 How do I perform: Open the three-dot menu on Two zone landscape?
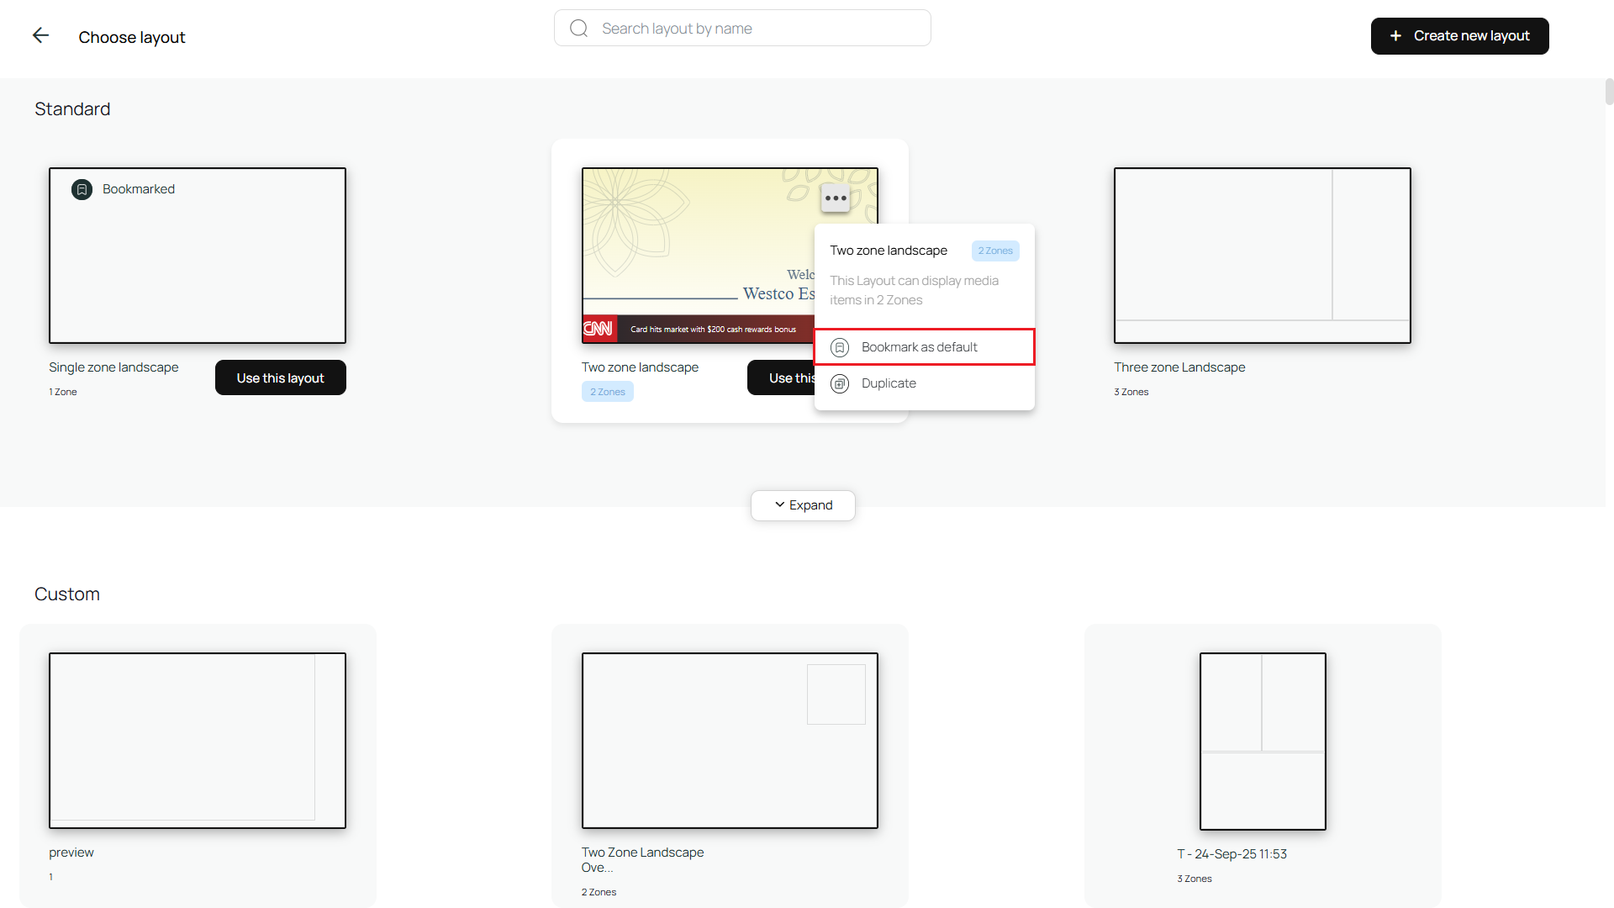pyautogui.click(x=836, y=197)
